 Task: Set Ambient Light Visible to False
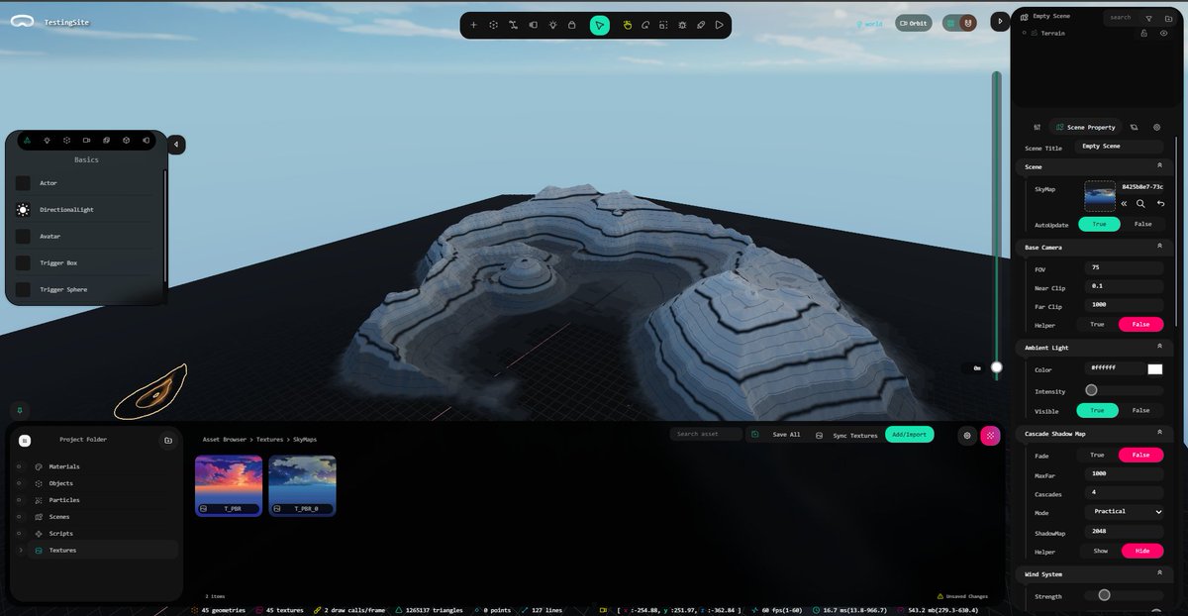pos(1140,410)
